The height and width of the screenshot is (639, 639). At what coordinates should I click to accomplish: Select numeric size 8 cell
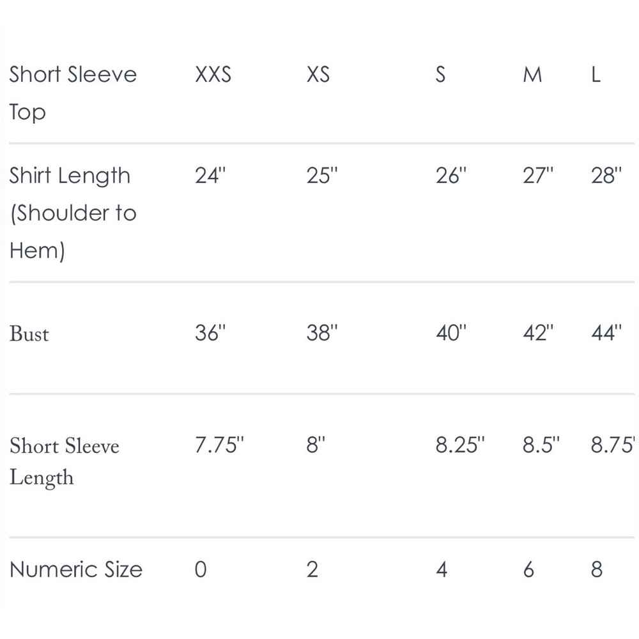597,569
